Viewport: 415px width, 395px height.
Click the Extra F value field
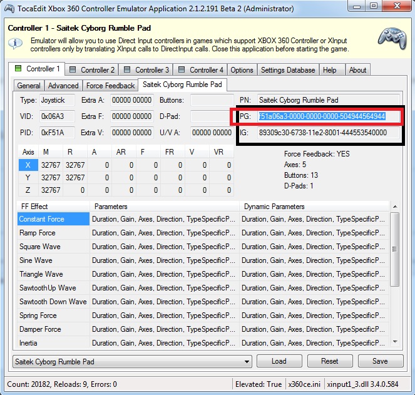click(x=132, y=116)
